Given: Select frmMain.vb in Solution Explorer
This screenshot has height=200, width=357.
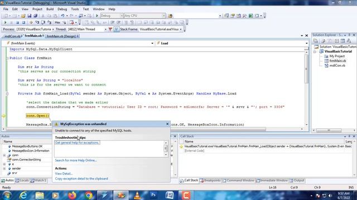Looking at the screenshot, I should tap(337, 61).
